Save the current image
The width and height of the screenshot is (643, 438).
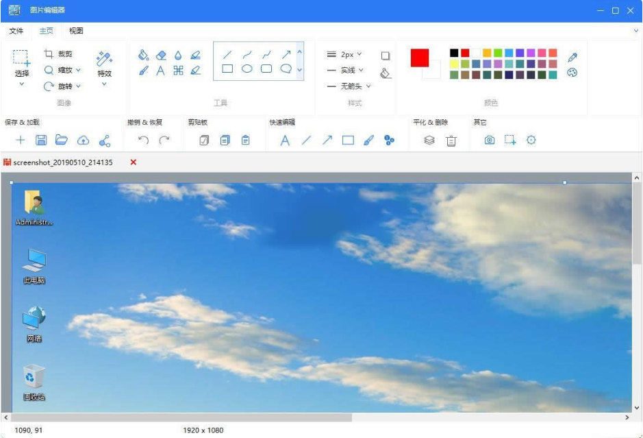(x=42, y=140)
